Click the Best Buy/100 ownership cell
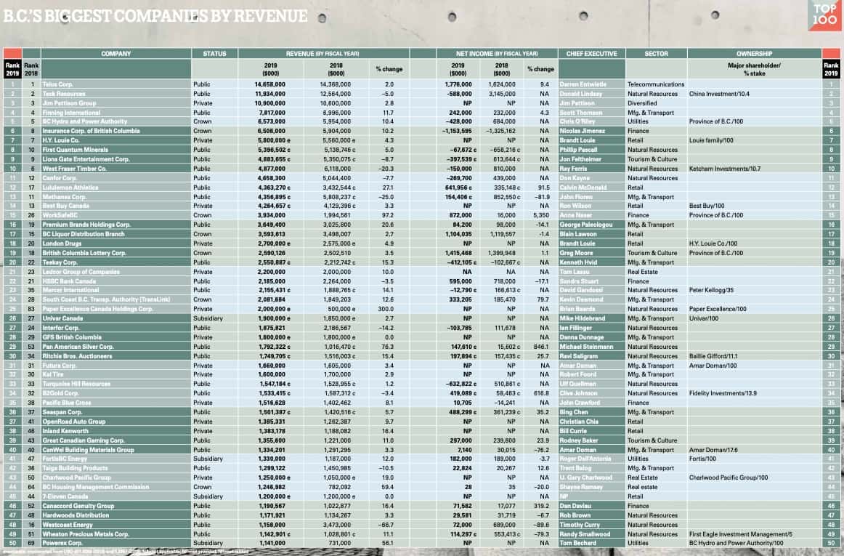Image resolution: width=844 pixels, height=556 pixels. (x=709, y=206)
